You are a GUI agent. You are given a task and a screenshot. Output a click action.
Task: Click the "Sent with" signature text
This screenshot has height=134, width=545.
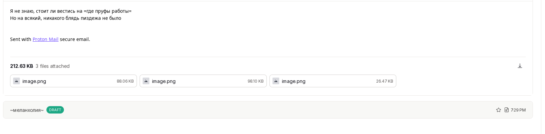[x=21, y=39]
